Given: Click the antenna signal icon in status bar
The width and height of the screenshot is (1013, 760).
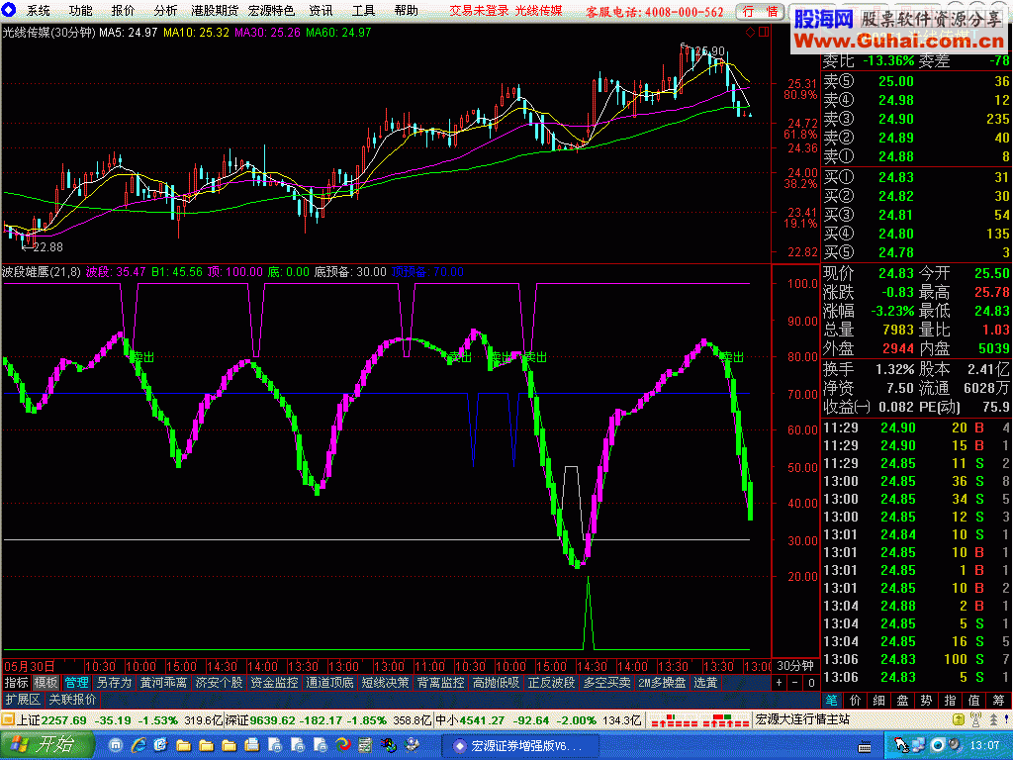Looking at the screenshot, I should point(976,720).
